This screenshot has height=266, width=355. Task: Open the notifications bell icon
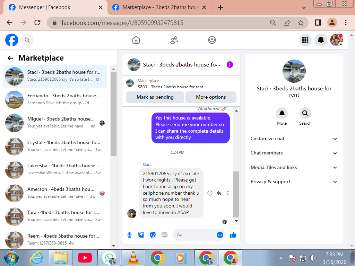(321, 40)
